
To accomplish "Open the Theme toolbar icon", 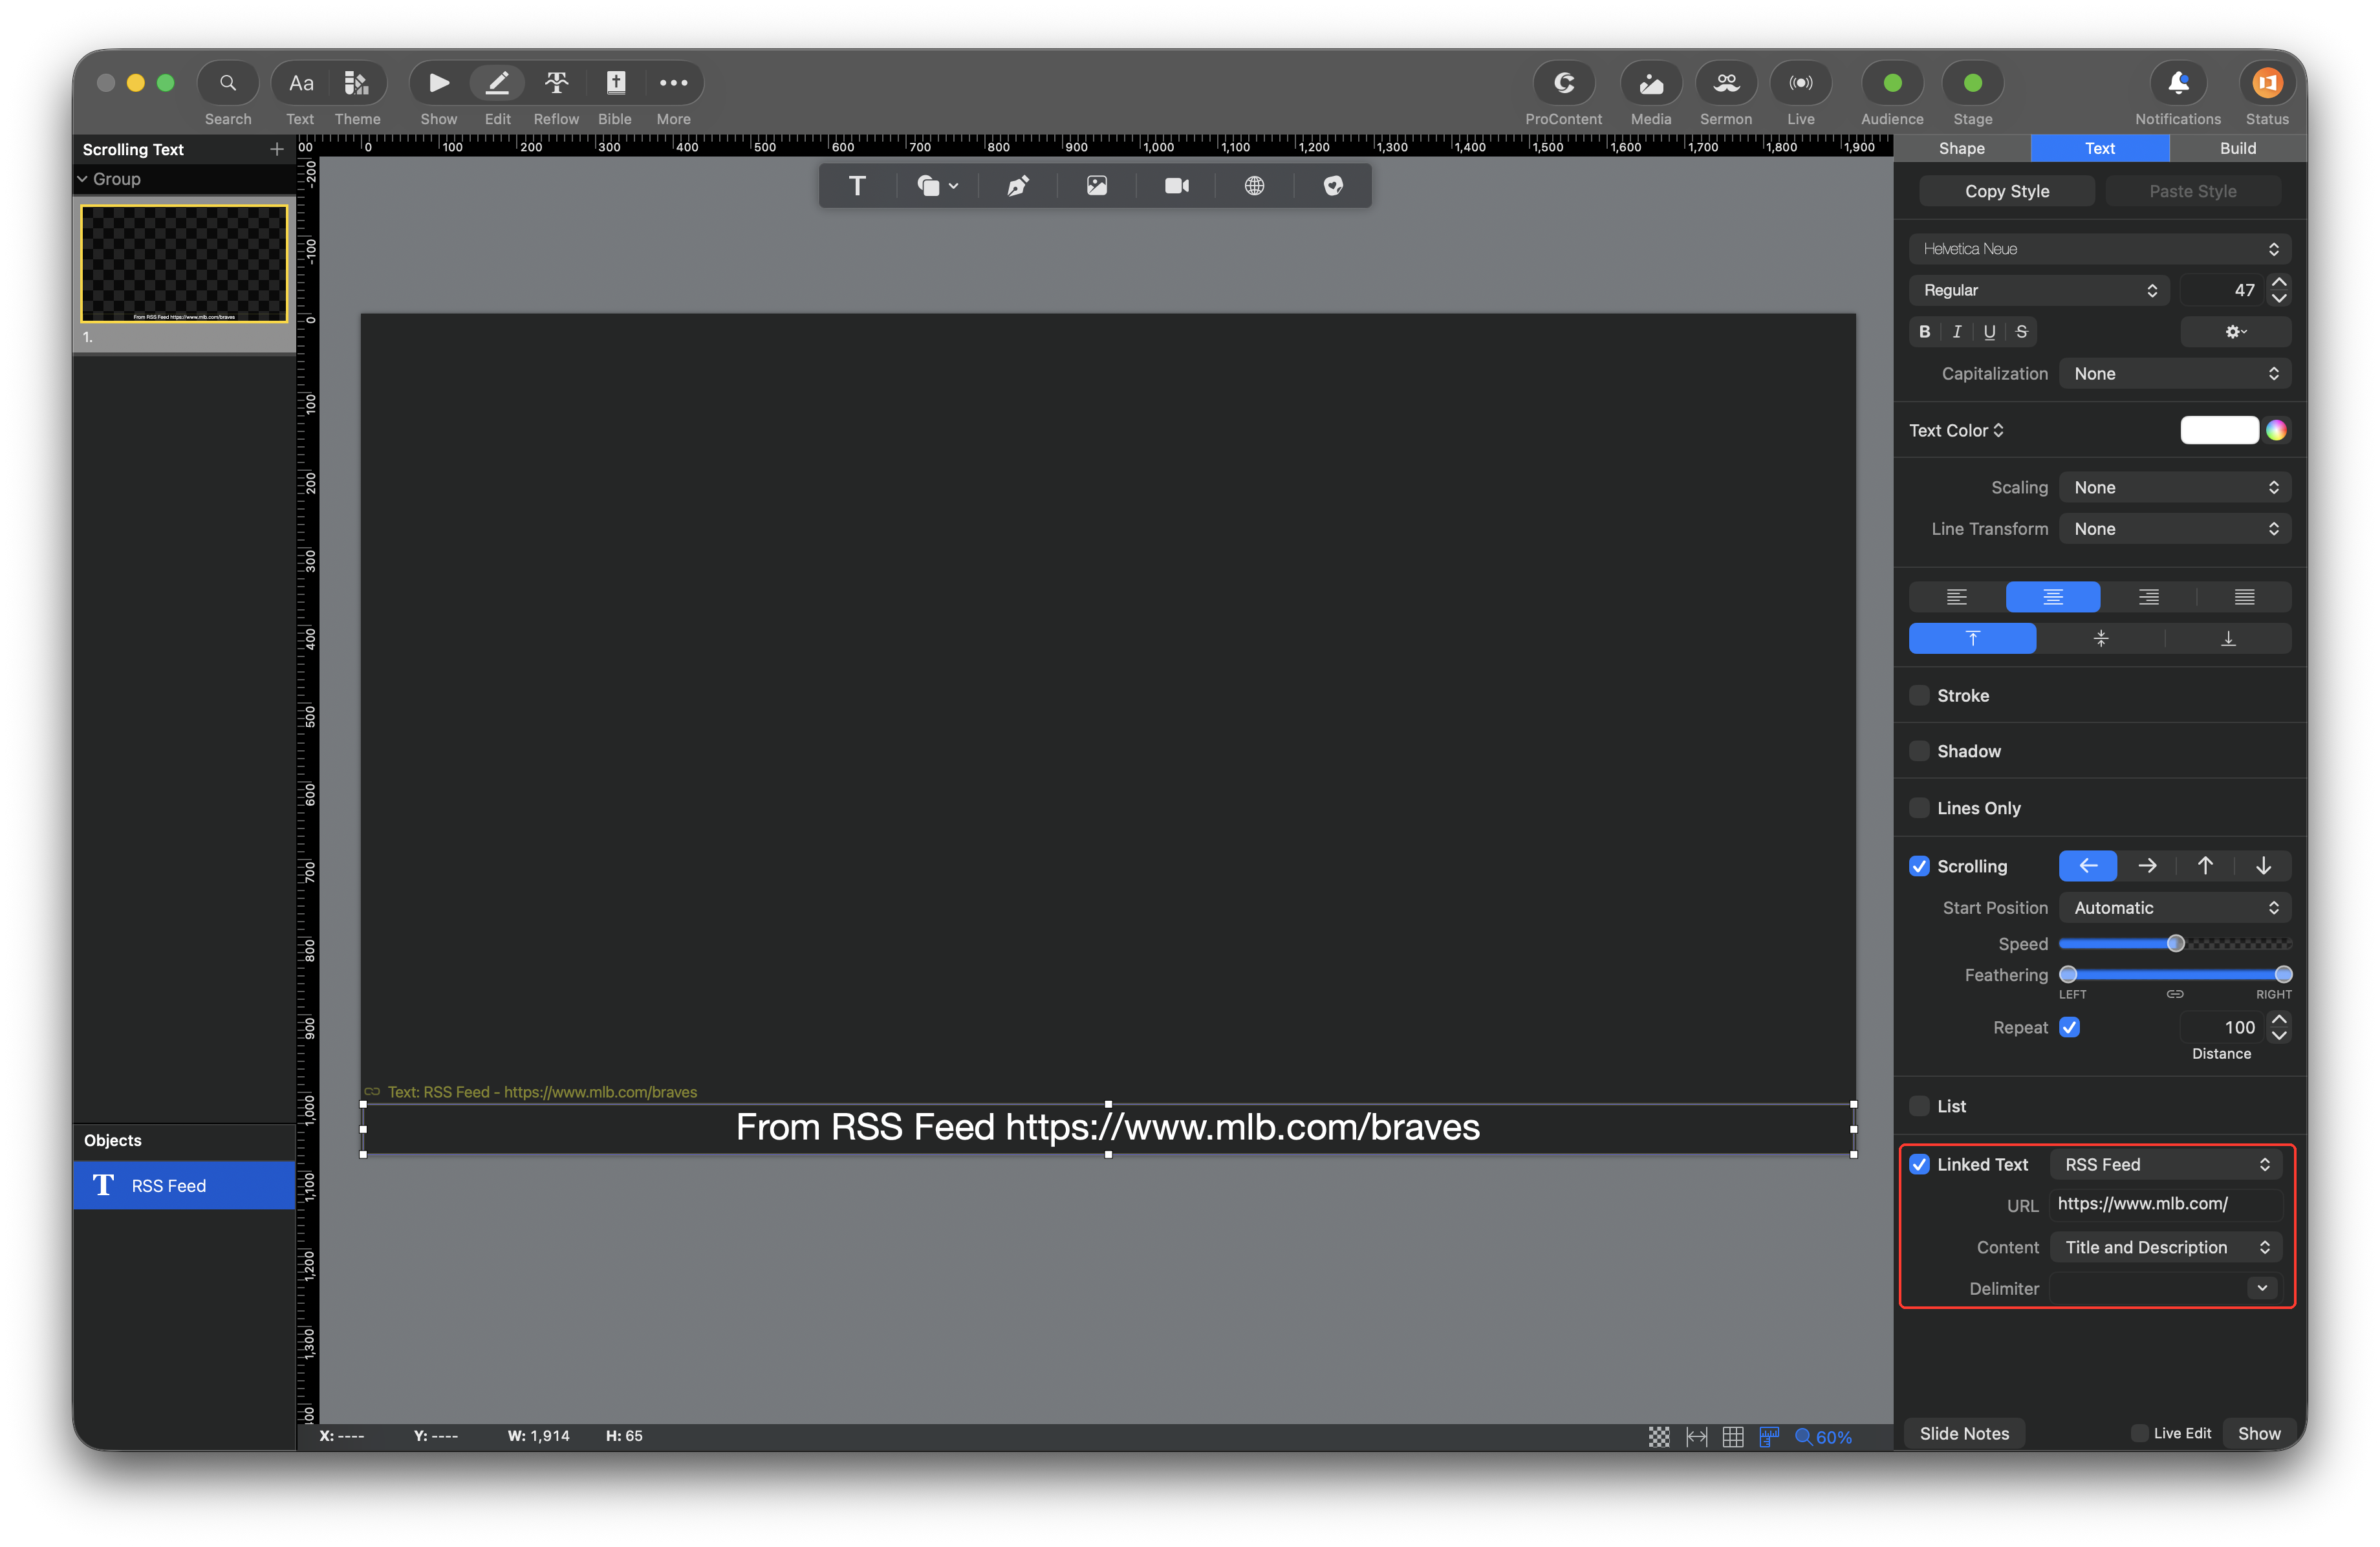I will pyautogui.click(x=357, y=83).
